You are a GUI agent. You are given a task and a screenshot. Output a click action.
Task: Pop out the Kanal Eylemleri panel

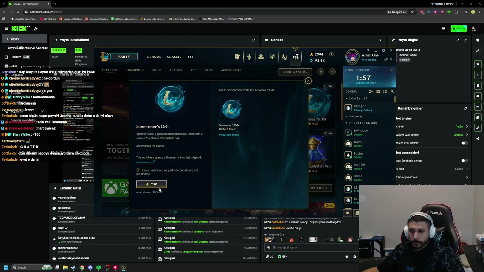465,108
